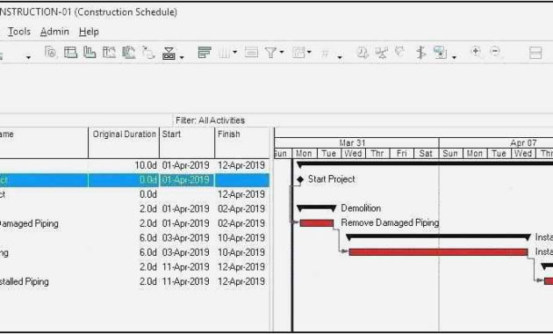The height and width of the screenshot is (334, 553).
Task: Click the Schedule clock icon
Action: point(363,53)
